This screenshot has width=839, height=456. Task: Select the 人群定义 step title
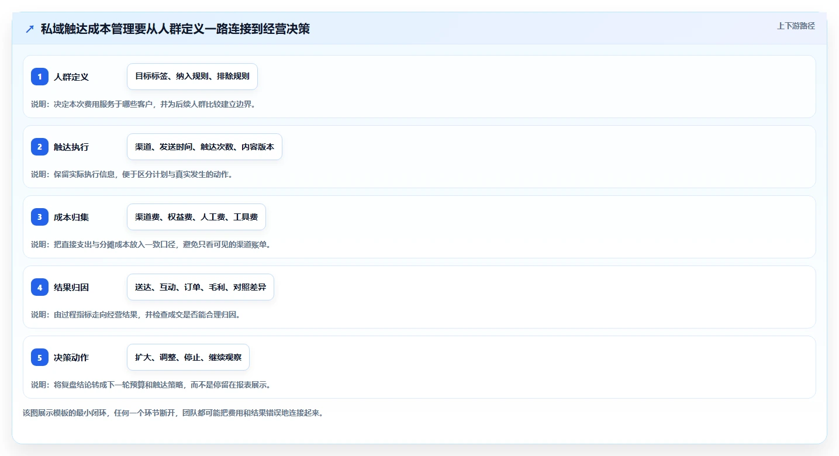click(x=71, y=77)
